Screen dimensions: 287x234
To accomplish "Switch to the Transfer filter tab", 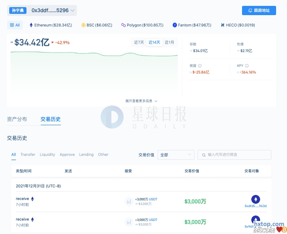I will tap(28, 155).
